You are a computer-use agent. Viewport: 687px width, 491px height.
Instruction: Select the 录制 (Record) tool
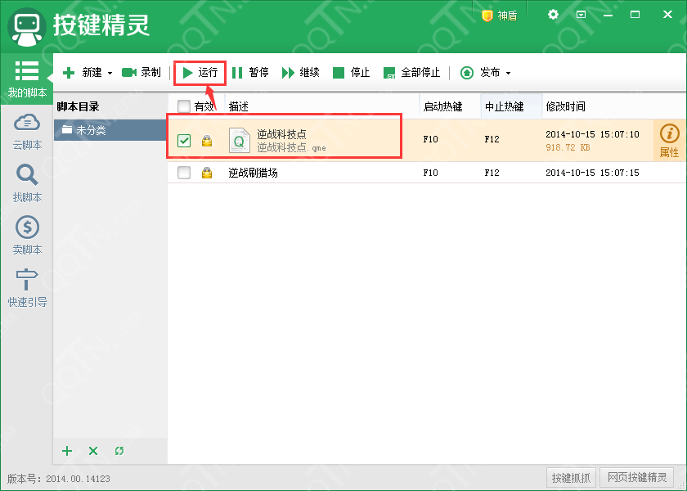[141, 72]
